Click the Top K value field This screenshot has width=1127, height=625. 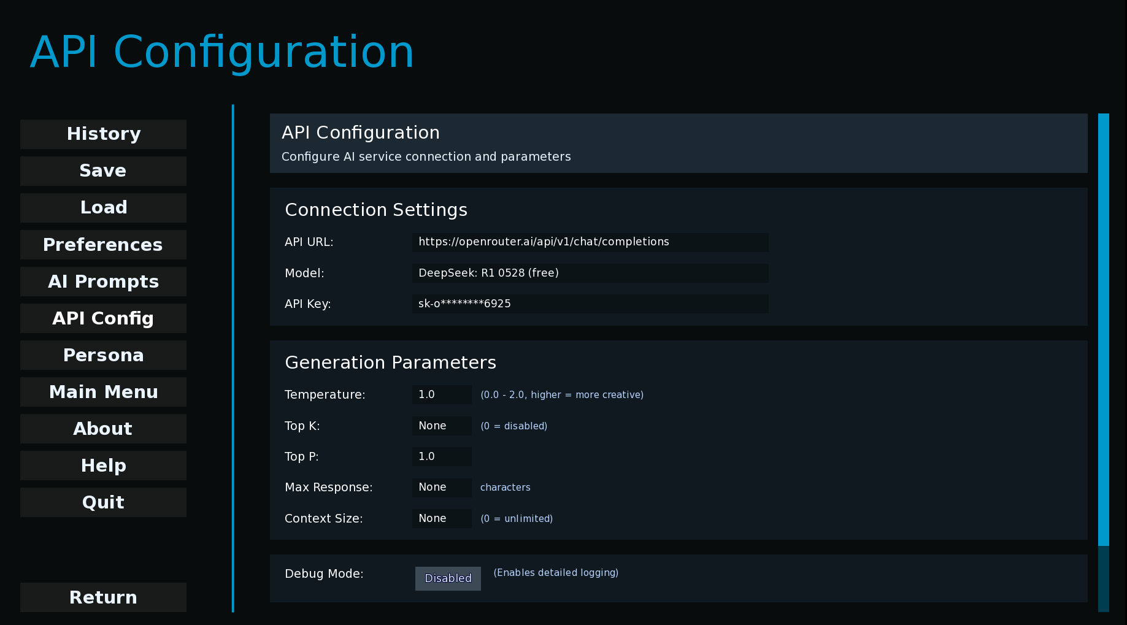coord(442,426)
